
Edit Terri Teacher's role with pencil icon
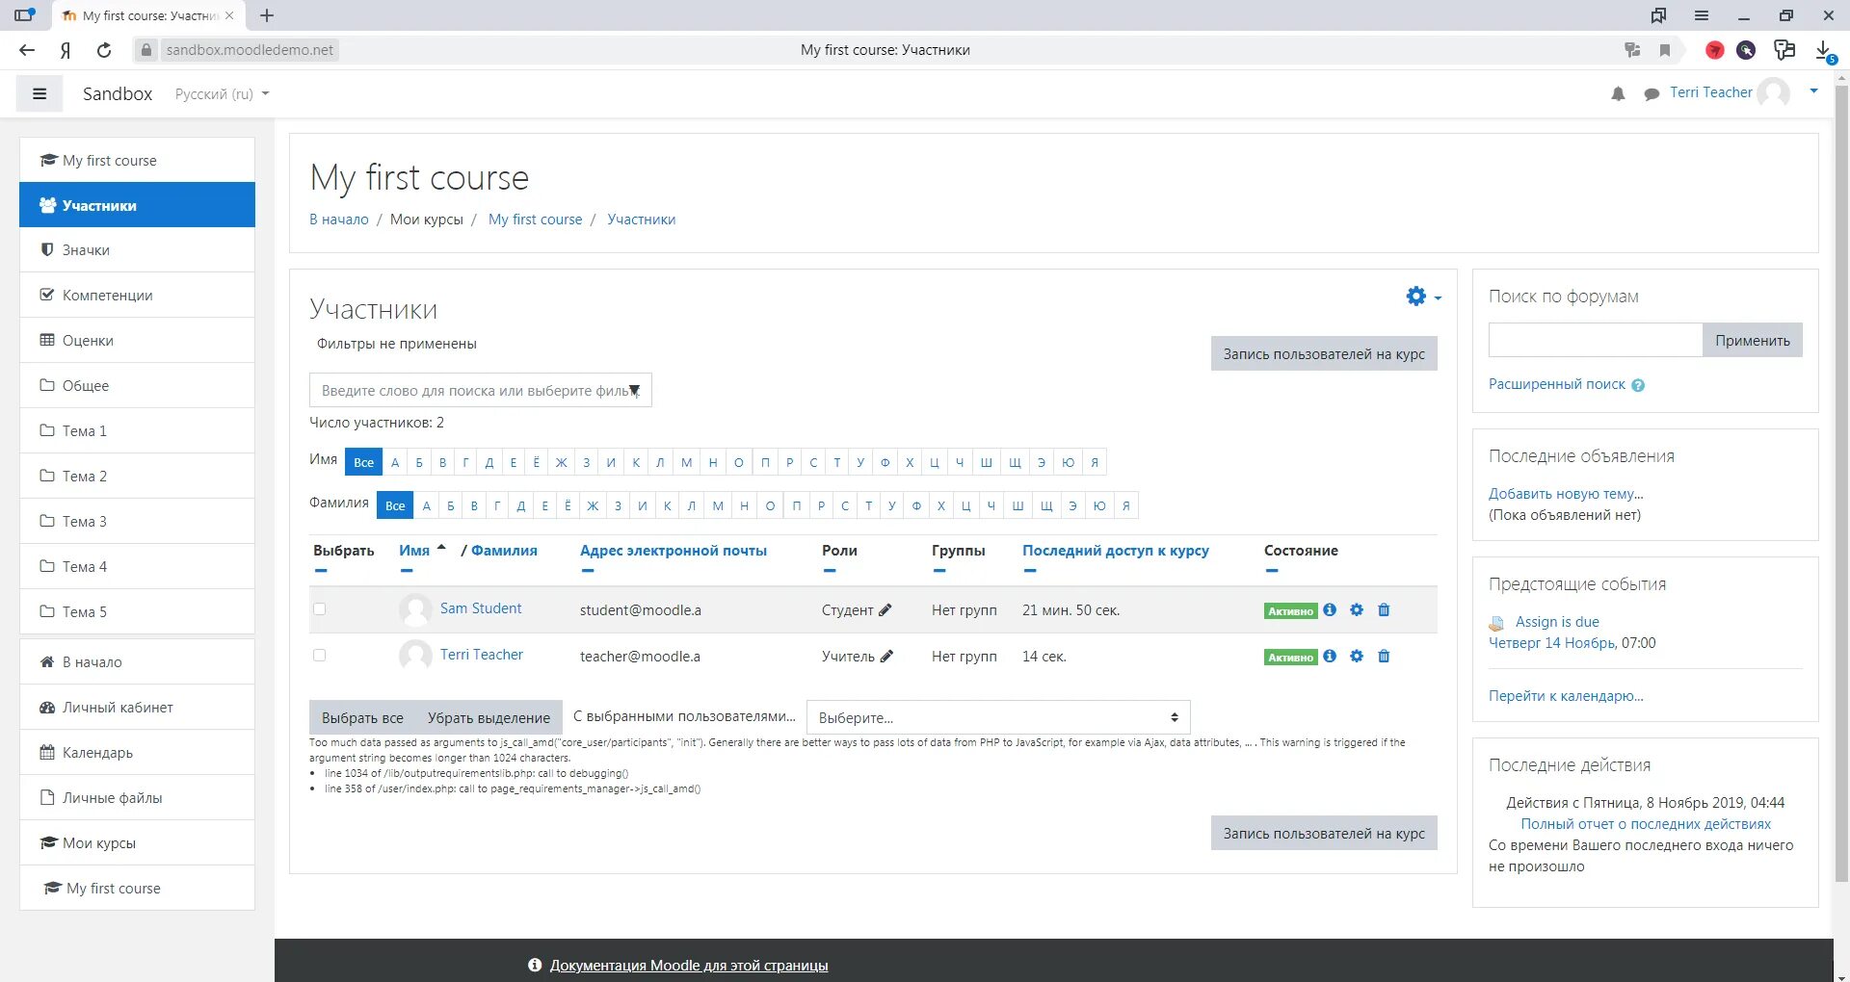click(885, 657)
